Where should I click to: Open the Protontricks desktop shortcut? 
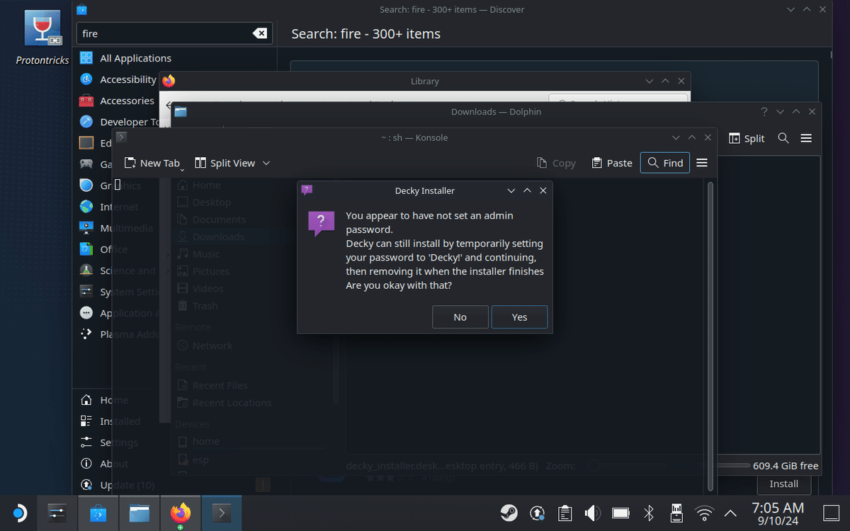point(42,37)
